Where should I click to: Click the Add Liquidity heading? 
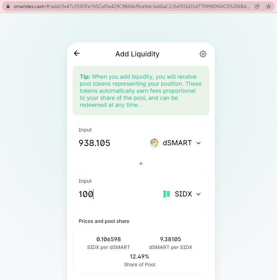137,54
